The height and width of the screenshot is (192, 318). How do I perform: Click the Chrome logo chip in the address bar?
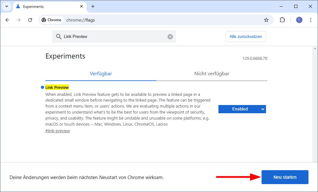coord(51,20)
